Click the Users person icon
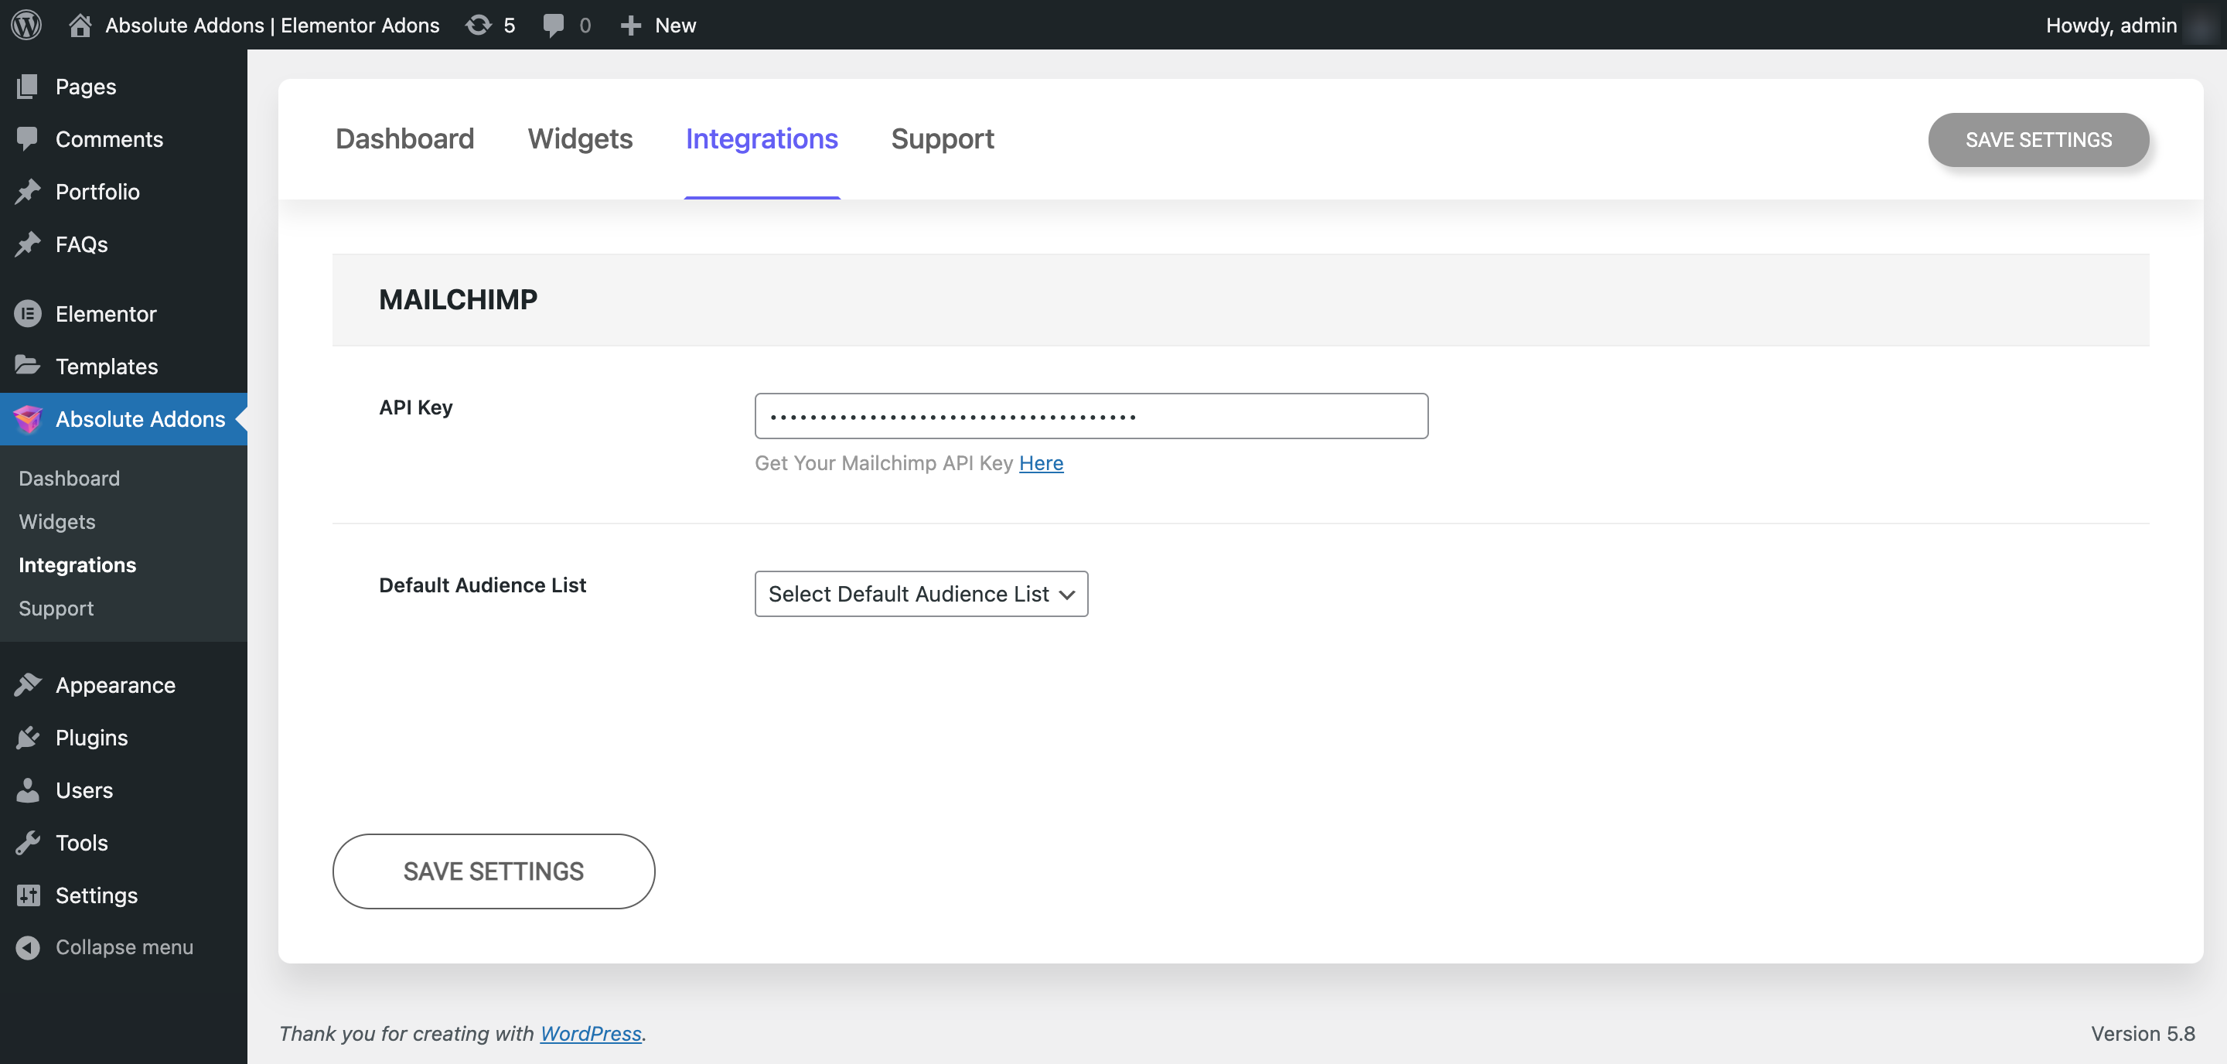This screenshot has height=1064, width=2227. (28, 790)
